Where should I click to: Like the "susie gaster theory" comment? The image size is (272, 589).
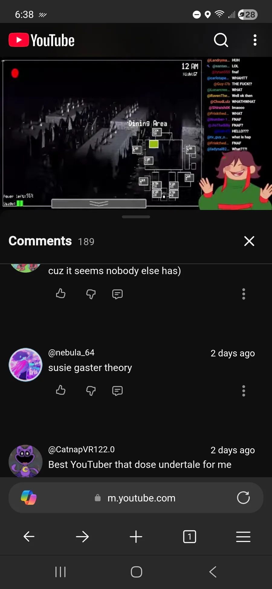click(x=61, y=390)
